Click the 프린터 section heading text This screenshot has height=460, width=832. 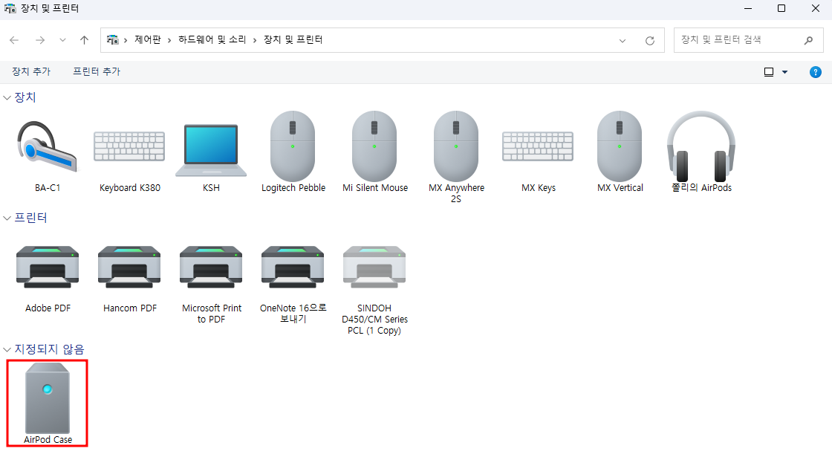pos(30,218)
